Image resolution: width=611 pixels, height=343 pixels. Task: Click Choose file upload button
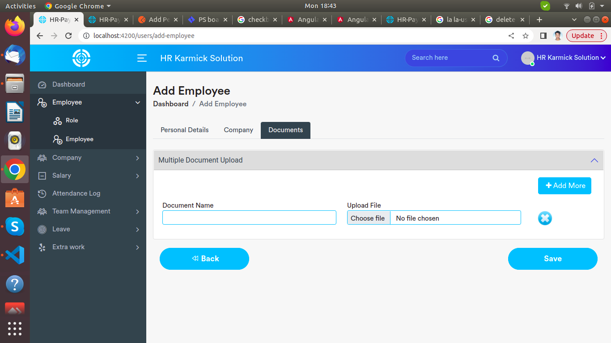pyautogui.click(x=368, y=218)
